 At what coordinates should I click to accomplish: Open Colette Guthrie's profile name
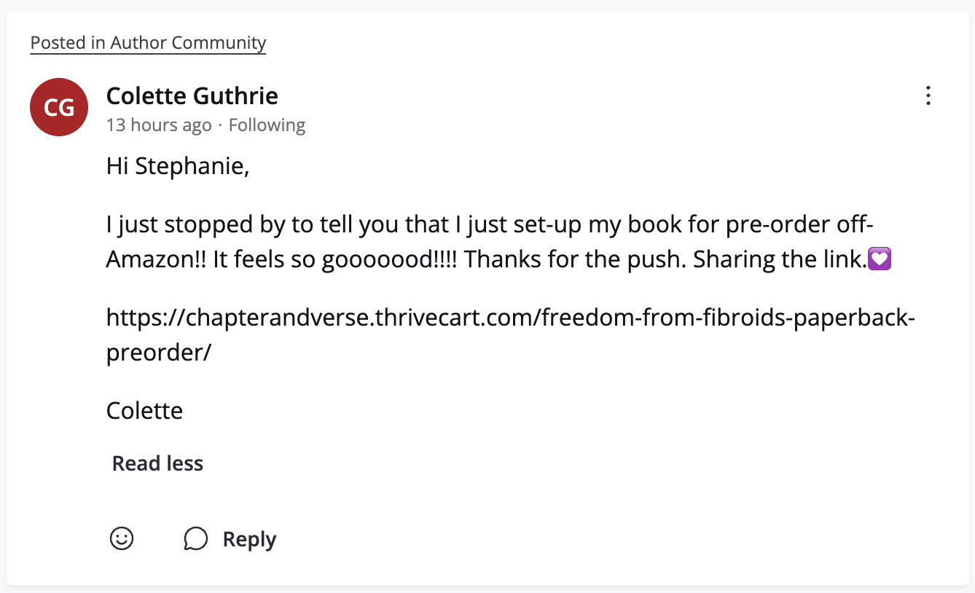tap(192, 95)
